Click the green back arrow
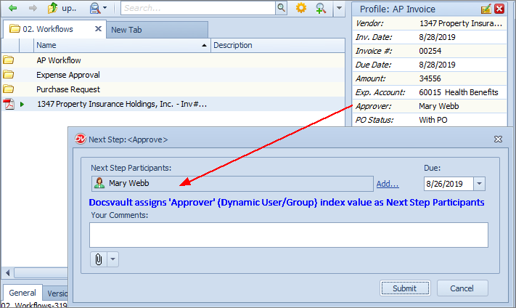This screenshot has width=516, height=308. click(13, 8)
